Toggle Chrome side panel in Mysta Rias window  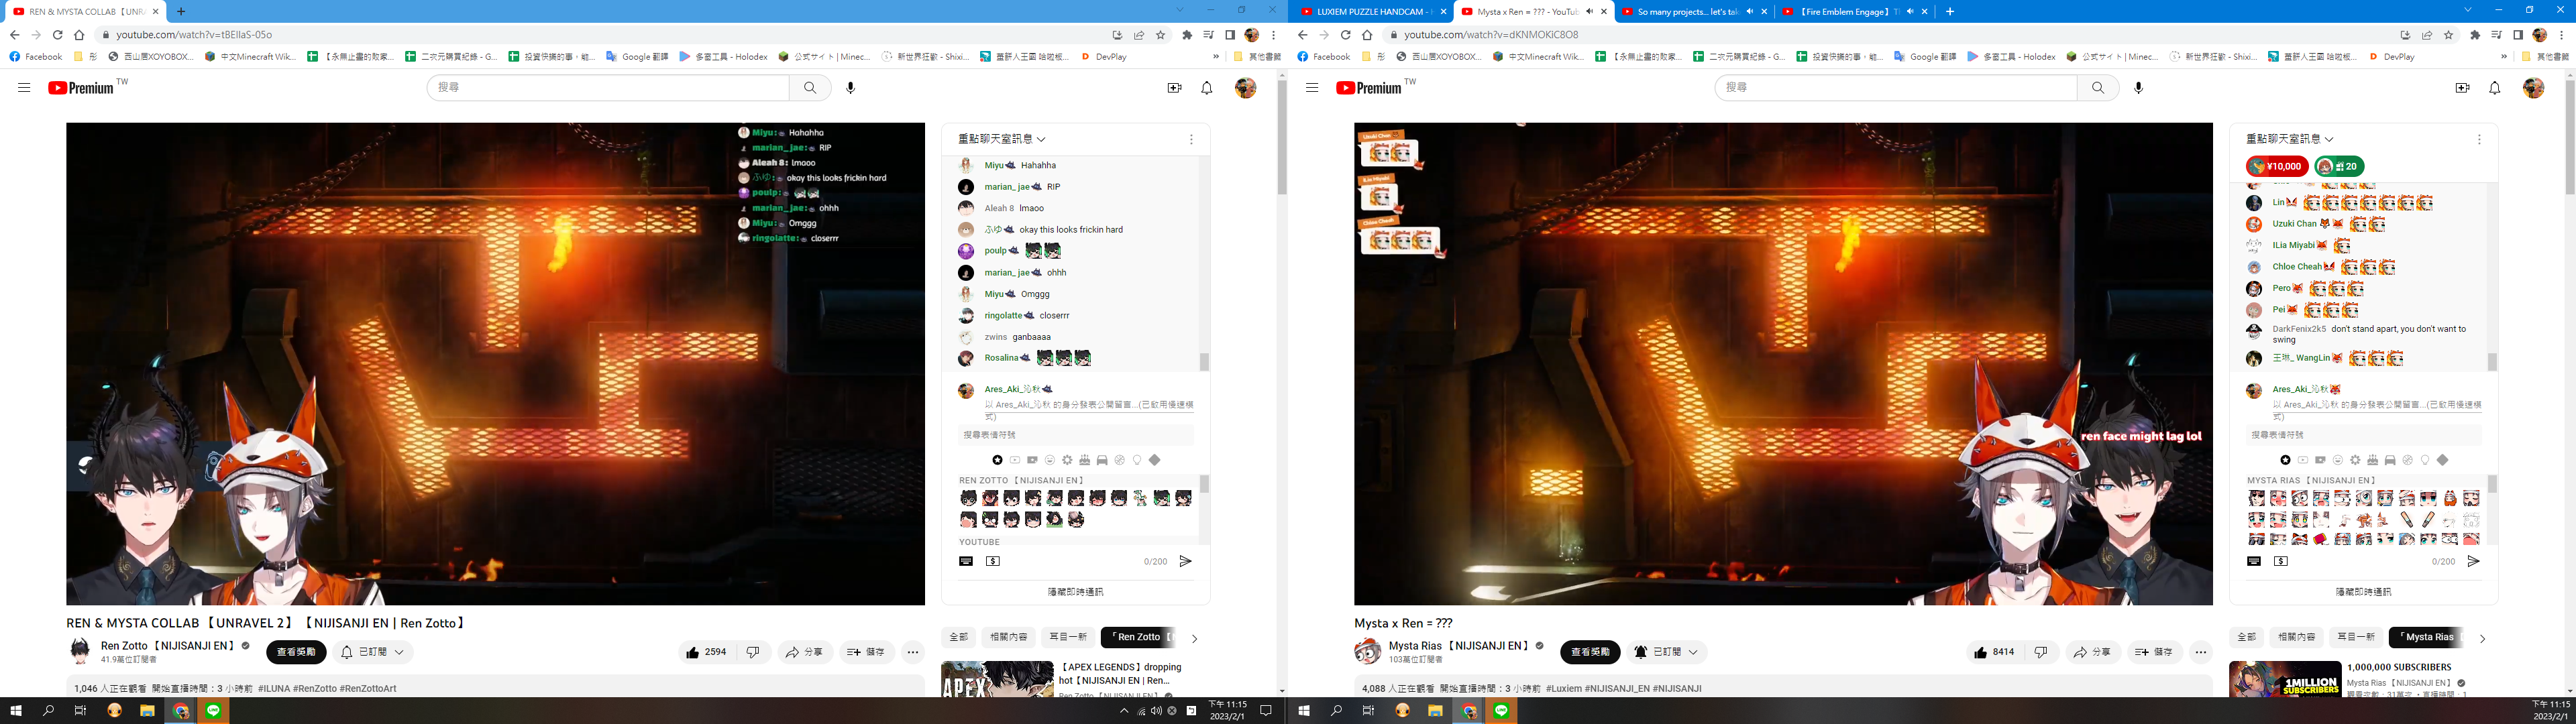(x=2518, y=35)
